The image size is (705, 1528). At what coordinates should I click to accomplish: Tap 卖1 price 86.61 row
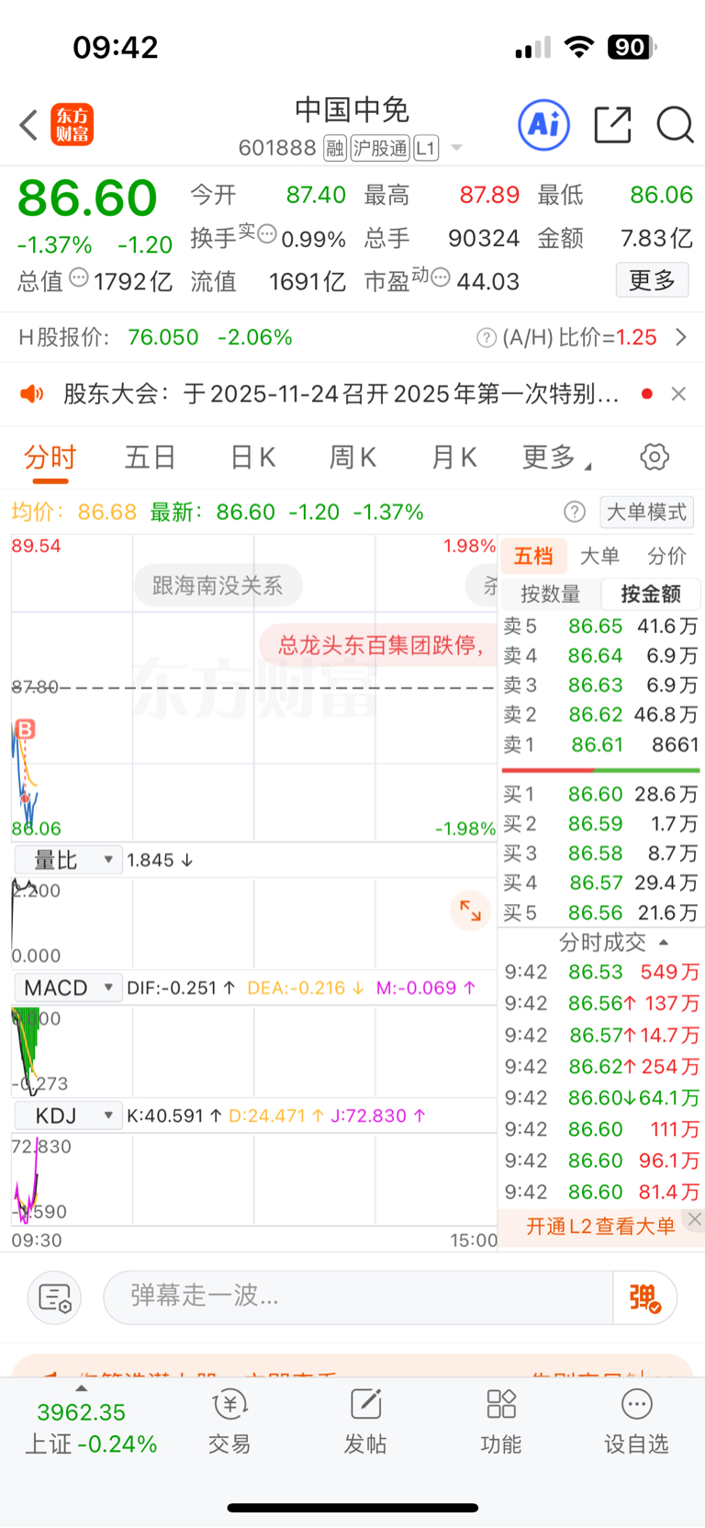tap(600, 745)
